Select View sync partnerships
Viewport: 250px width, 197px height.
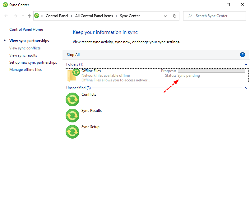point(29,41)
